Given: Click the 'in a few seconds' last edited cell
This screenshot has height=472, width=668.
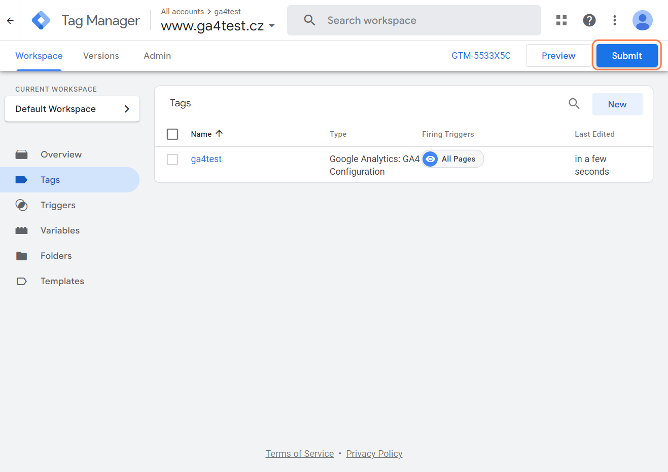Looking at the screenshot, I should click(591, 165).
